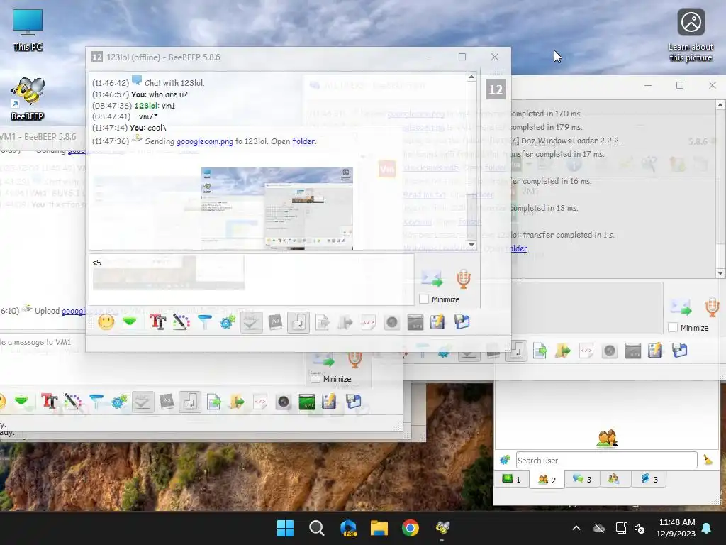The image size is (726, 545).
Task: Open File Explorer from taskbar
Action: pos(379,528)
